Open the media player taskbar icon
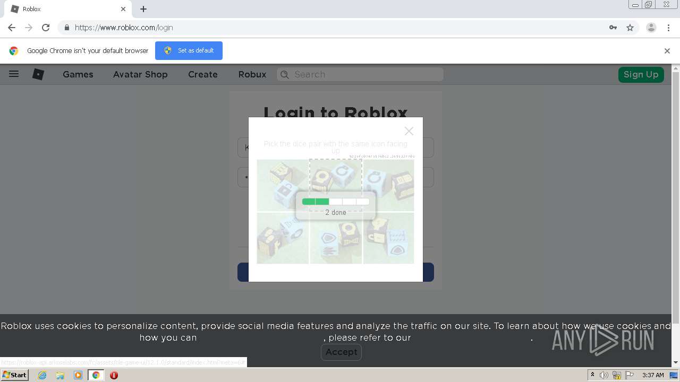The width and height of the screenshot is (680, 382). [x=78, y=375]
